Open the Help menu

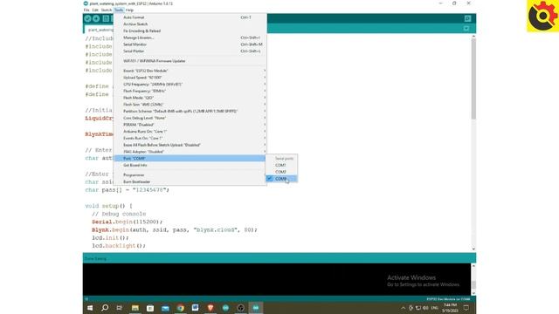point(129,10)
